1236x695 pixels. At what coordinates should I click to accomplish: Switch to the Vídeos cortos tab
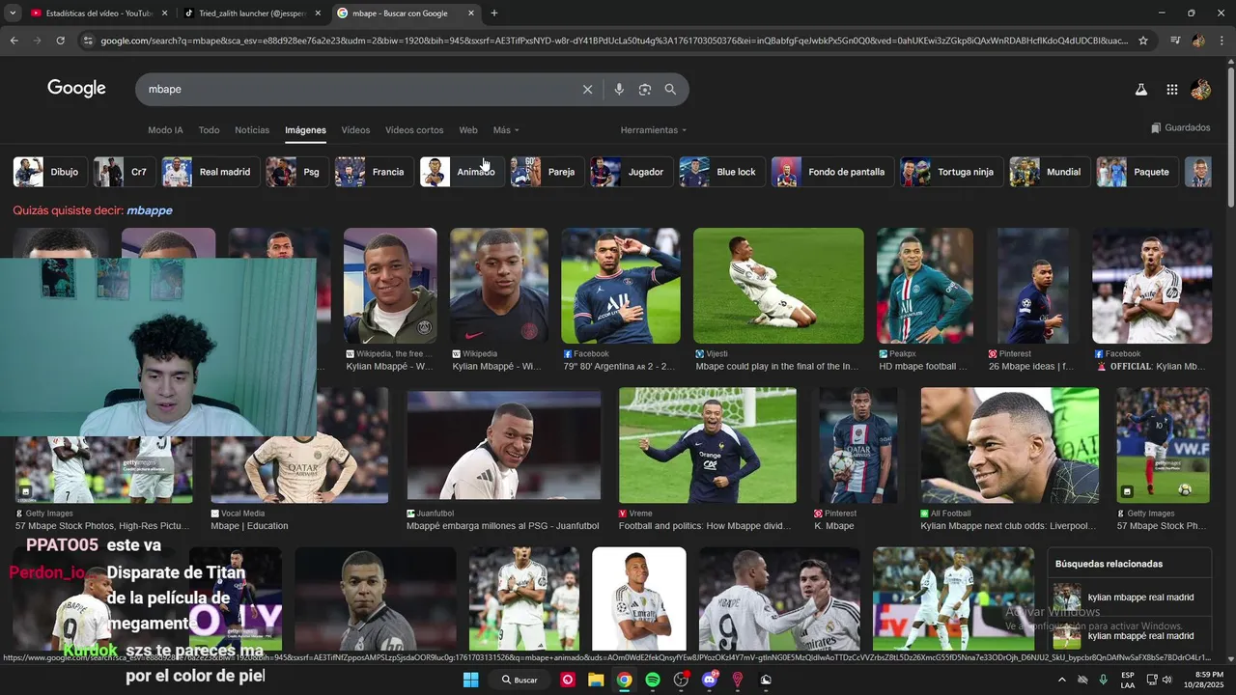(x=414, y=130)
